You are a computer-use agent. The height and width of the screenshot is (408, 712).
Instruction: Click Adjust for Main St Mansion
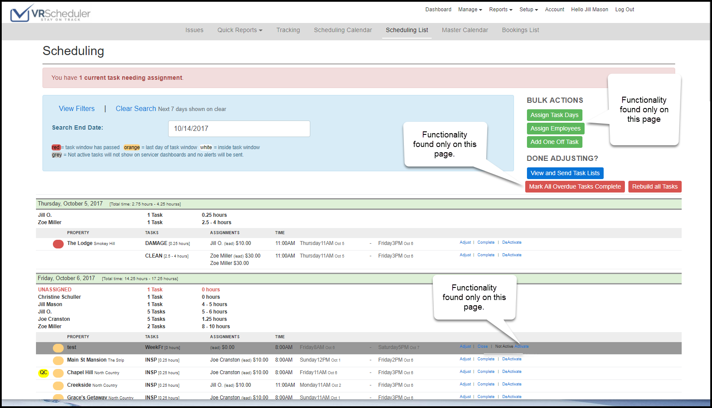click(465, 359)
